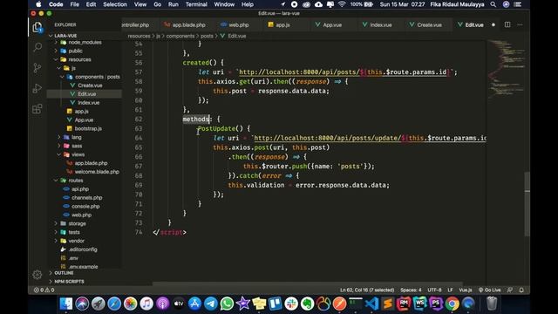Split the editor to the right
The image size is (558, 314).
pos(507,24)
